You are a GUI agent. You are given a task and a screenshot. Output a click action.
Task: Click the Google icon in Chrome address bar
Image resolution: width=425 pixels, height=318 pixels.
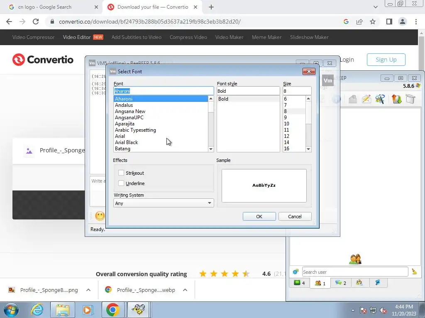(x=346, y=22)
